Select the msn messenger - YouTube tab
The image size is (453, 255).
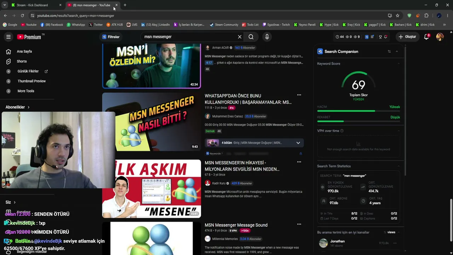point(93,5)
